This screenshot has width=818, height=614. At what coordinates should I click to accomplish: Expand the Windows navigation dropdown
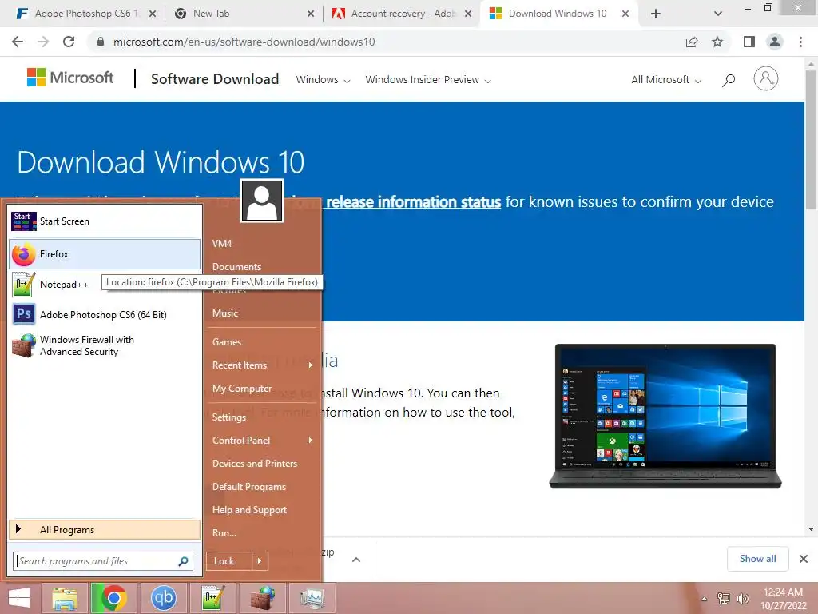323,80
